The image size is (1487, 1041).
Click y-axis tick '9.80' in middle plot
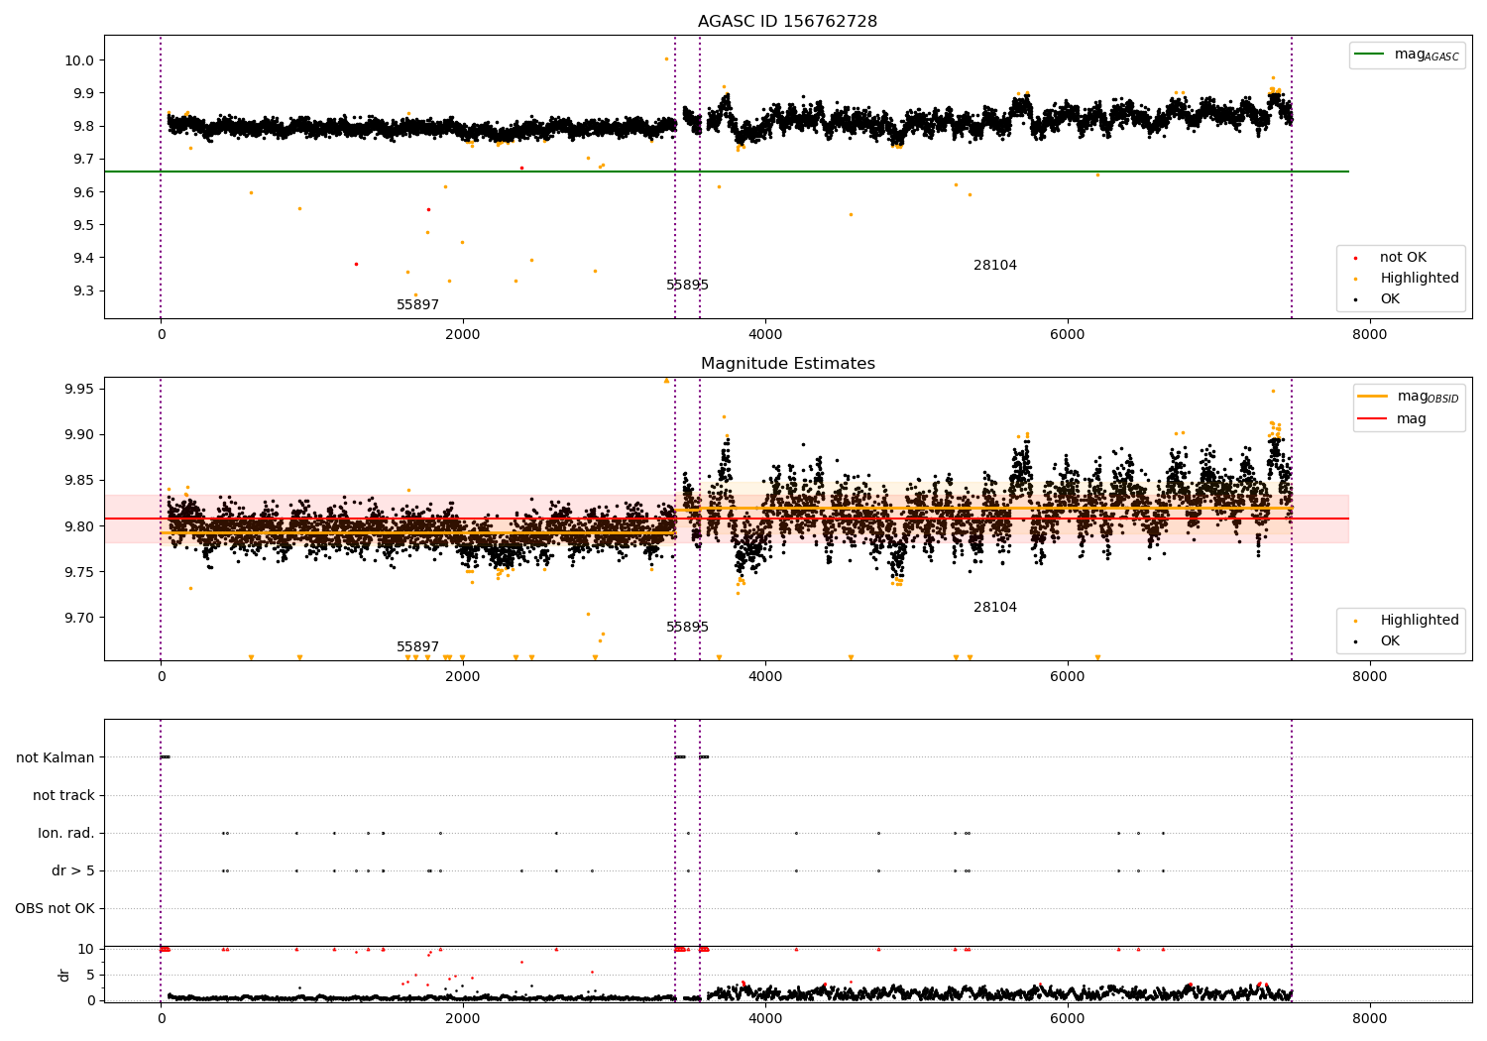[79, 526]
